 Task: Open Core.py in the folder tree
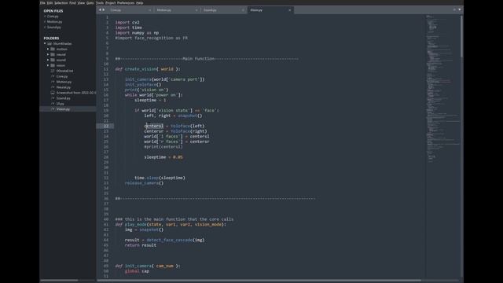click(62, 76)
